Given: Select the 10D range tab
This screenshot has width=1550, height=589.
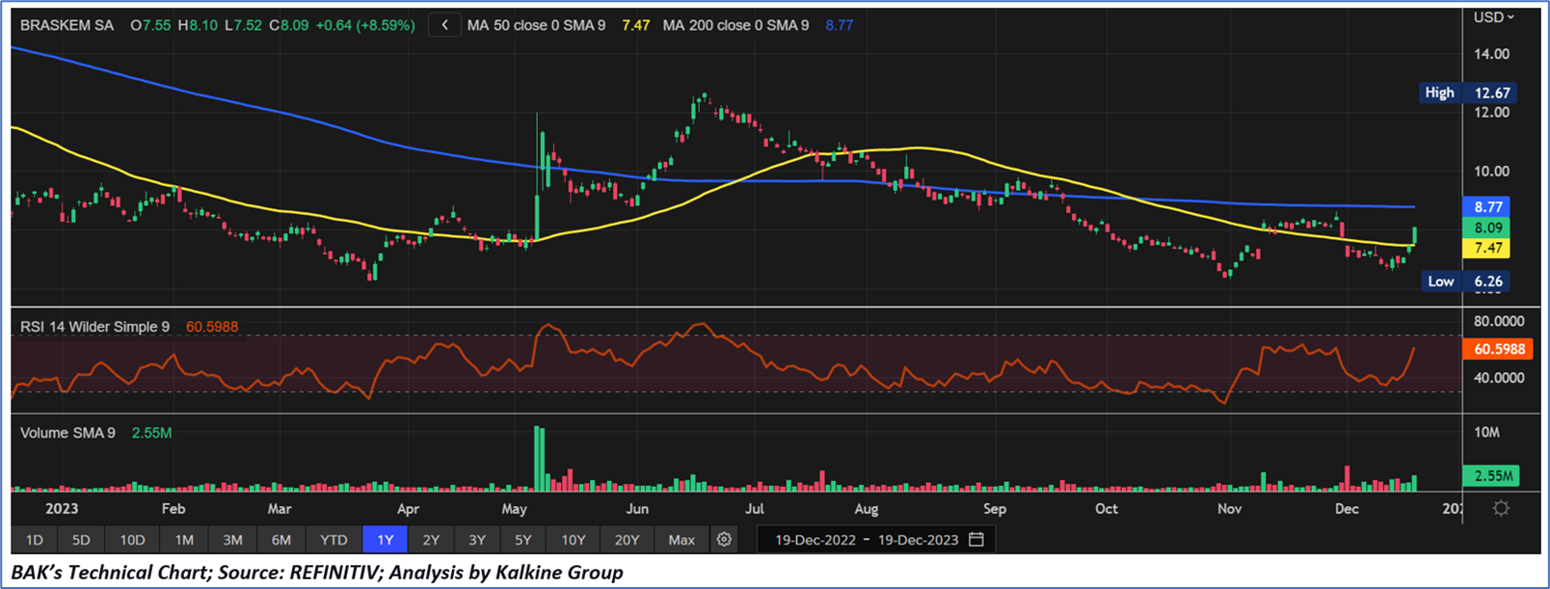Looking at the screenshot, I should 132,540.
